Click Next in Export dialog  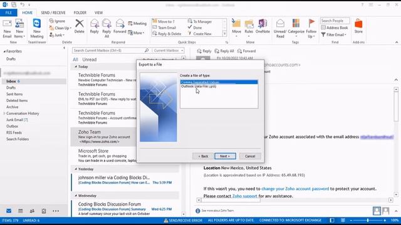[225, 156]
